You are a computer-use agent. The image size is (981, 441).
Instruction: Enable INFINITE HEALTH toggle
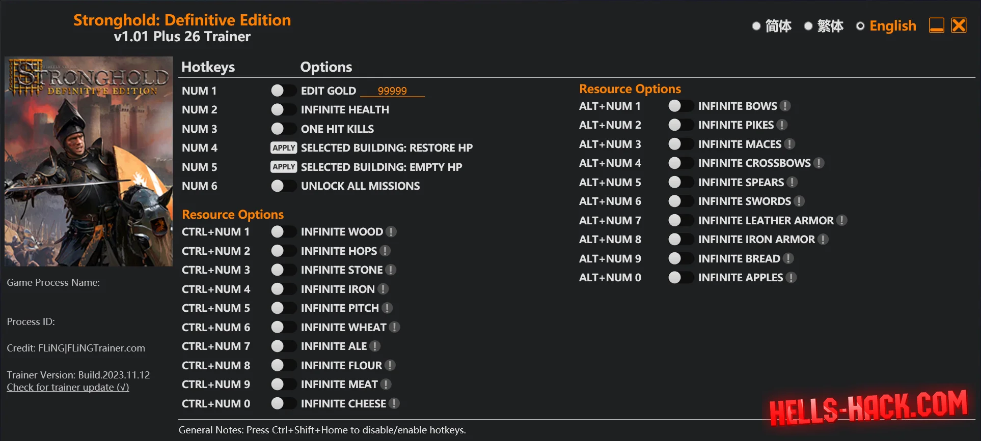[x=283, y=109]
